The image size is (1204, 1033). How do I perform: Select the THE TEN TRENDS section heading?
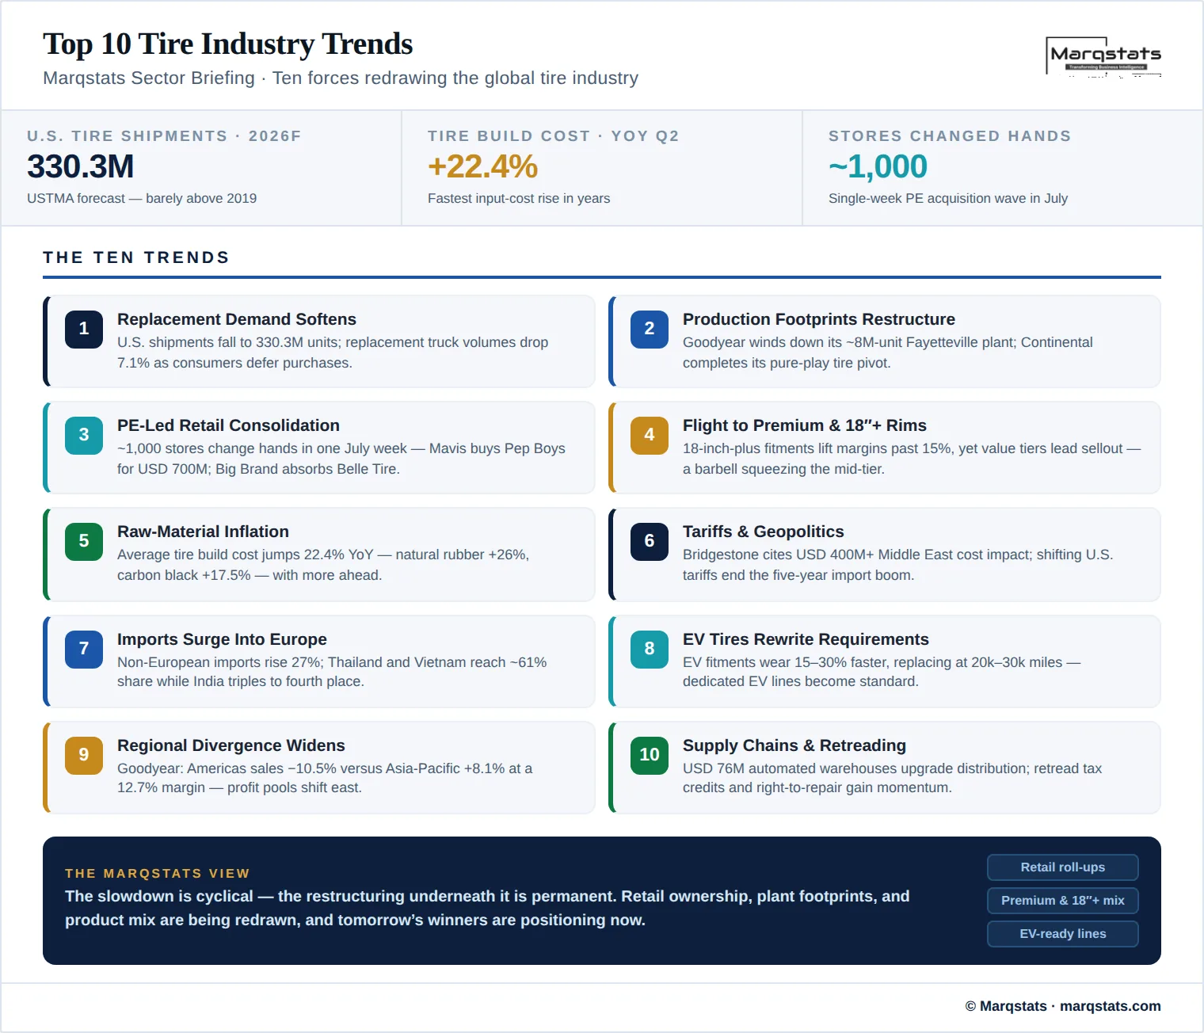tap(136, 257)
